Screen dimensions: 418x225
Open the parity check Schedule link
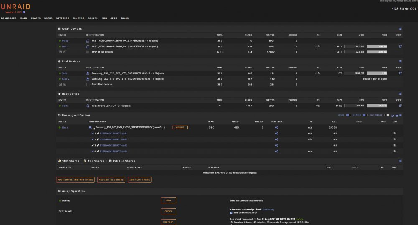click(x=268, y=210)
